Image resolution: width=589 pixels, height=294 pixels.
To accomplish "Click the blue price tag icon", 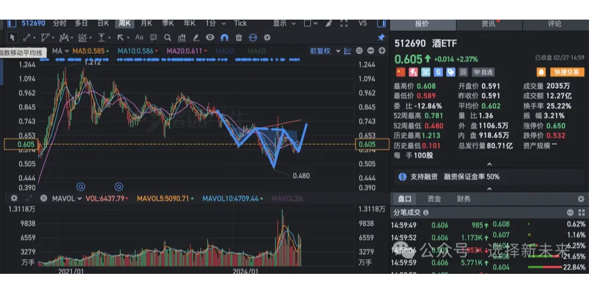I will pos(451,72).
